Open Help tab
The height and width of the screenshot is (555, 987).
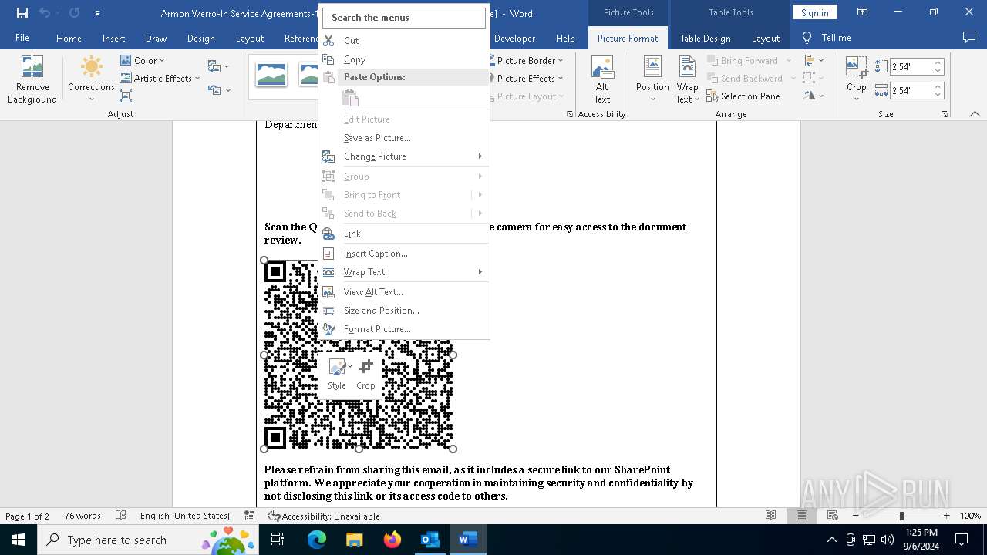(565, 38)
